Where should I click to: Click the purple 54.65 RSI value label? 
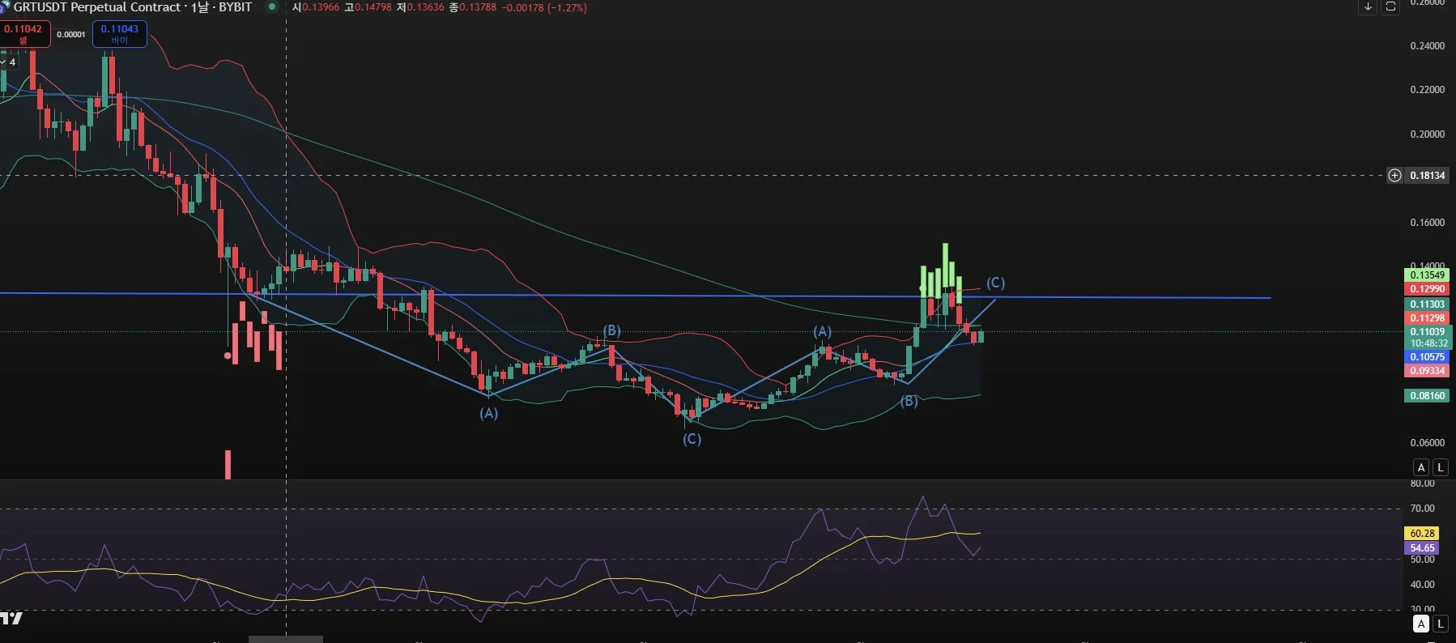(x=1422, y=548)
